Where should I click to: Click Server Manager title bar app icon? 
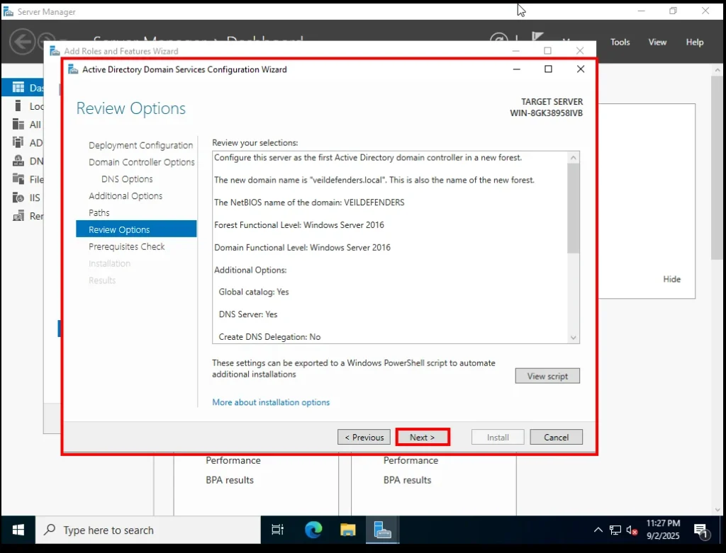point(8,11)
